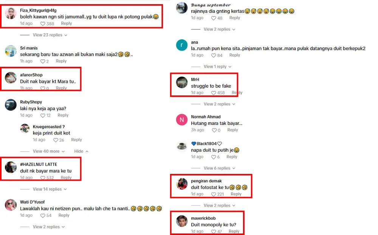The height and width of the screenshot is (235, 378).
Task: Load View 40 more replies
Action: pyautogui.click(x=49, y=151)
